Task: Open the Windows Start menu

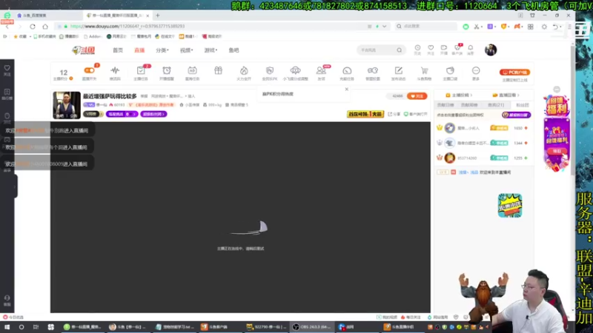Action: pyautogui.click(x=7, y=327)
